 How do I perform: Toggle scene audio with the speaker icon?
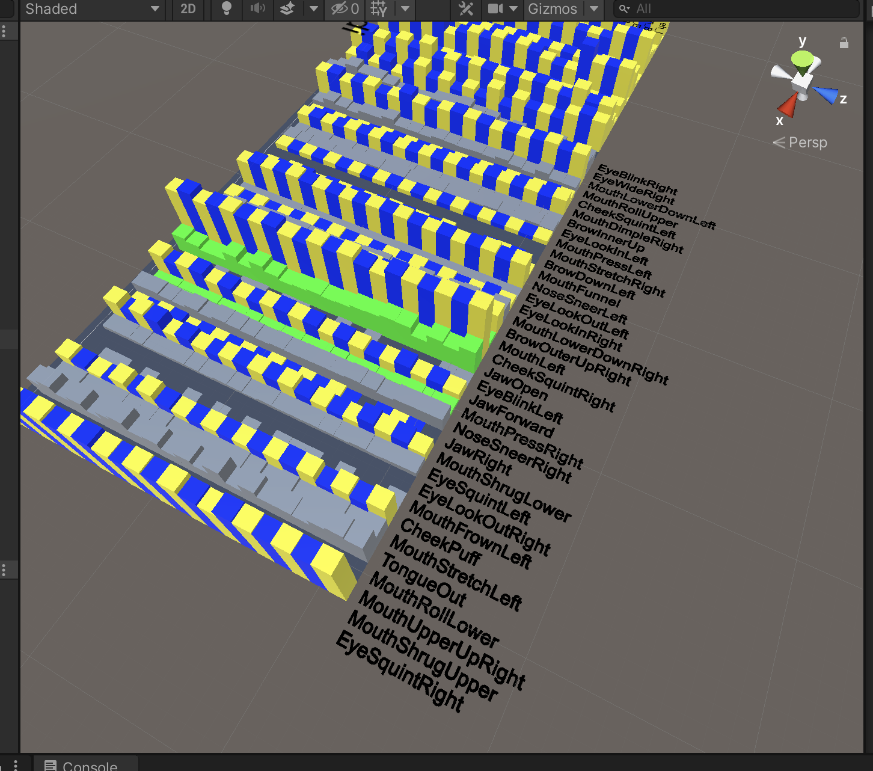point(258,8)
